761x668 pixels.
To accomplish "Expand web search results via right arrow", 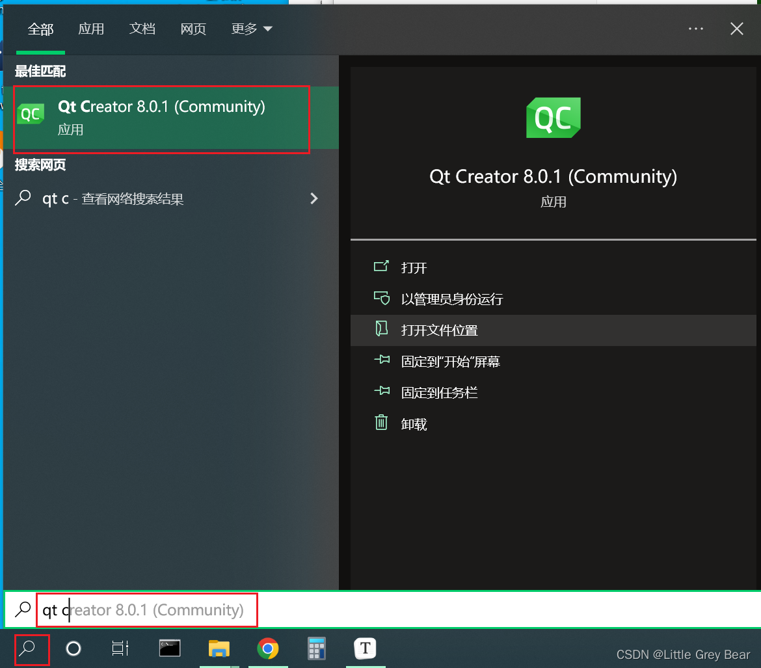I will pos(314,198).
